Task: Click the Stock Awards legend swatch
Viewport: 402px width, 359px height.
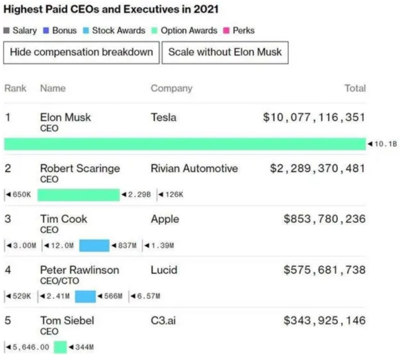Action: [x=86, y=31]
